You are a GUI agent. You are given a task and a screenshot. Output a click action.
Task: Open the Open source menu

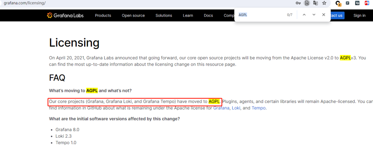[133, 16]
